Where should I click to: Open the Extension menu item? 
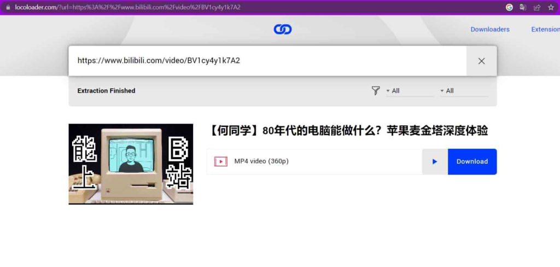point(545,30)
